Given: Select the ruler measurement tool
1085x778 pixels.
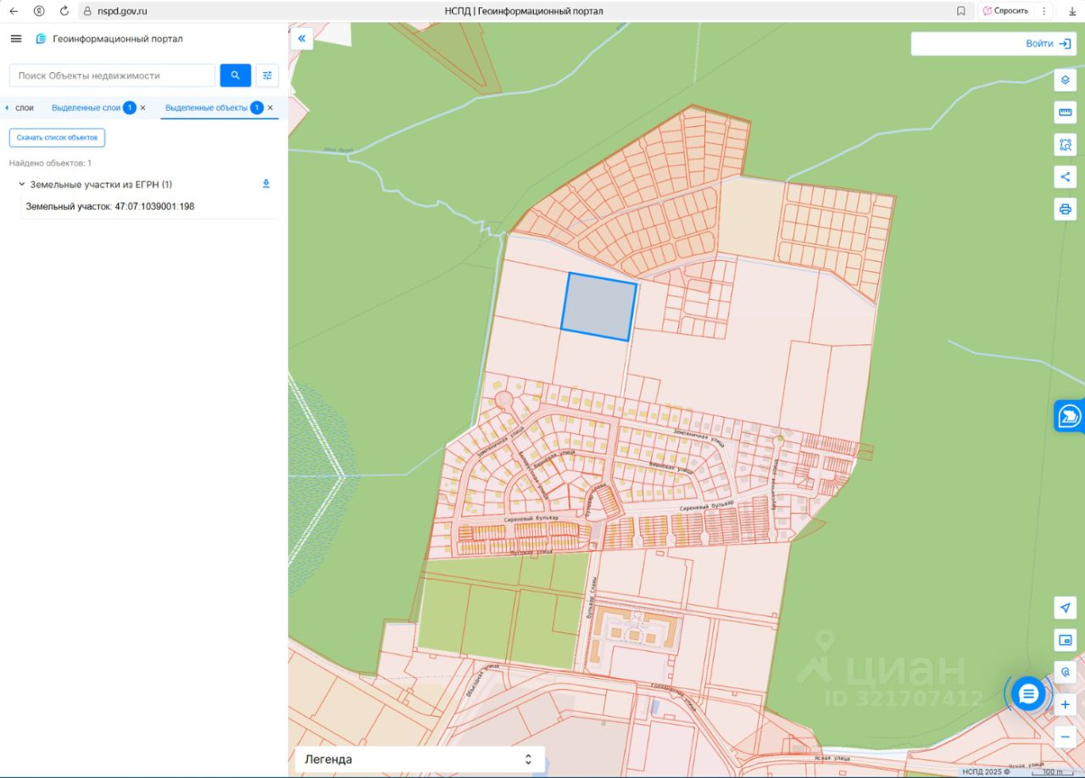Looking at the screenshot, I should tap(1065, 112).
